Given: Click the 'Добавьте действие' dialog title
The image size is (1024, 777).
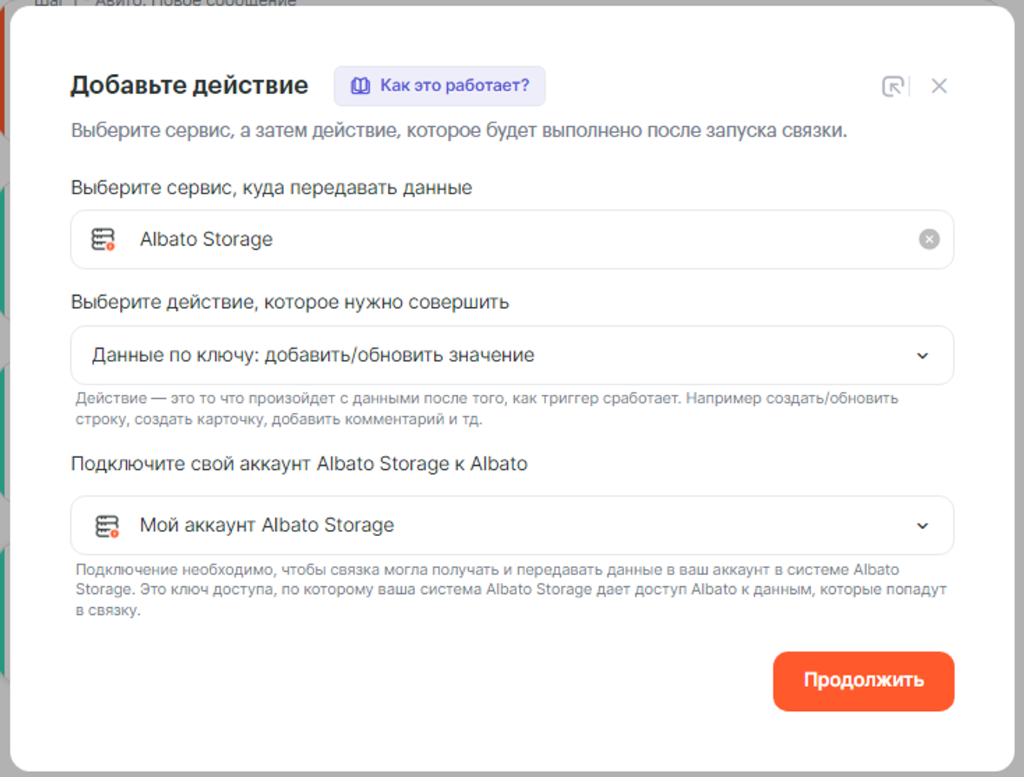Looking at the screenshot, I should coord(189,85).
